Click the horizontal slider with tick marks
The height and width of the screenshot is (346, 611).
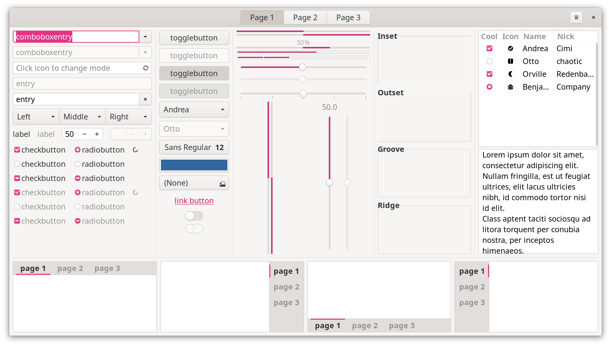[x=303, y=94]
